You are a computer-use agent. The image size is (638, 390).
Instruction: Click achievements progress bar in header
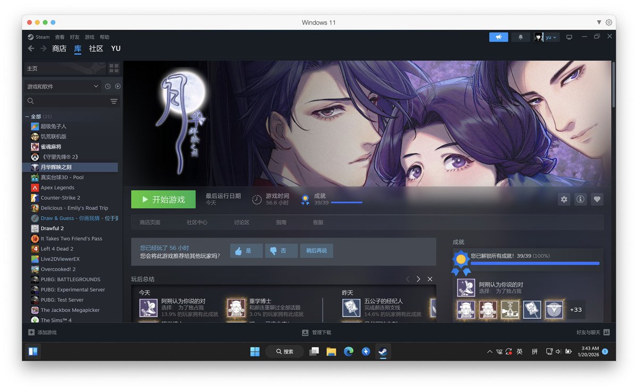tap(347, 202)
